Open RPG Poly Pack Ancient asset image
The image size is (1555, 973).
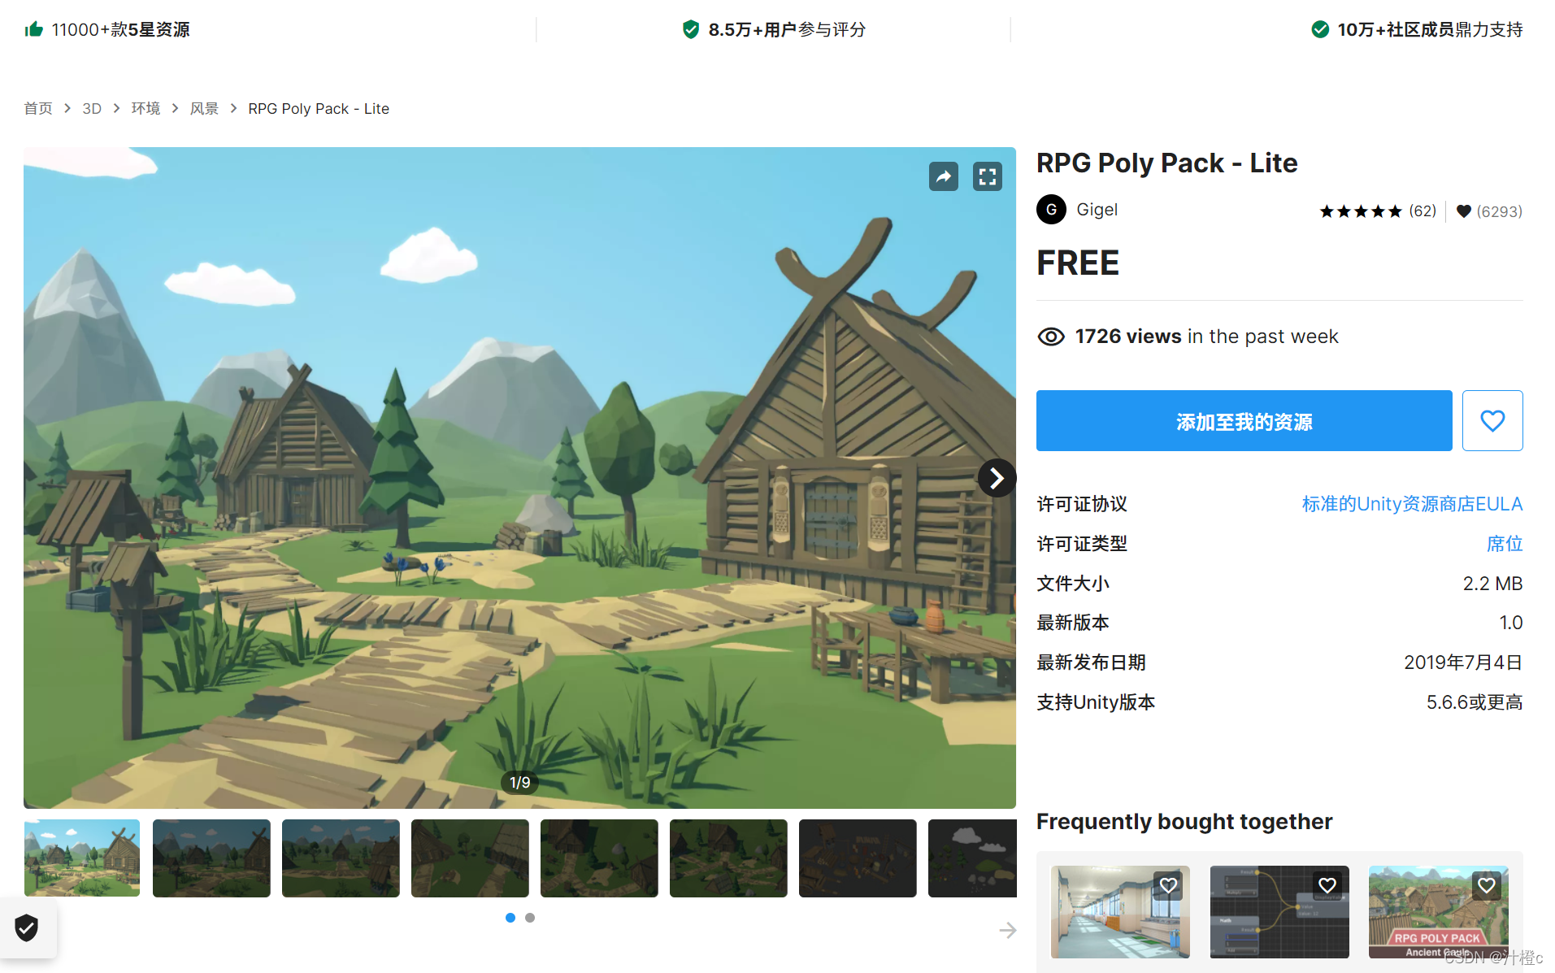[1438, 912]
